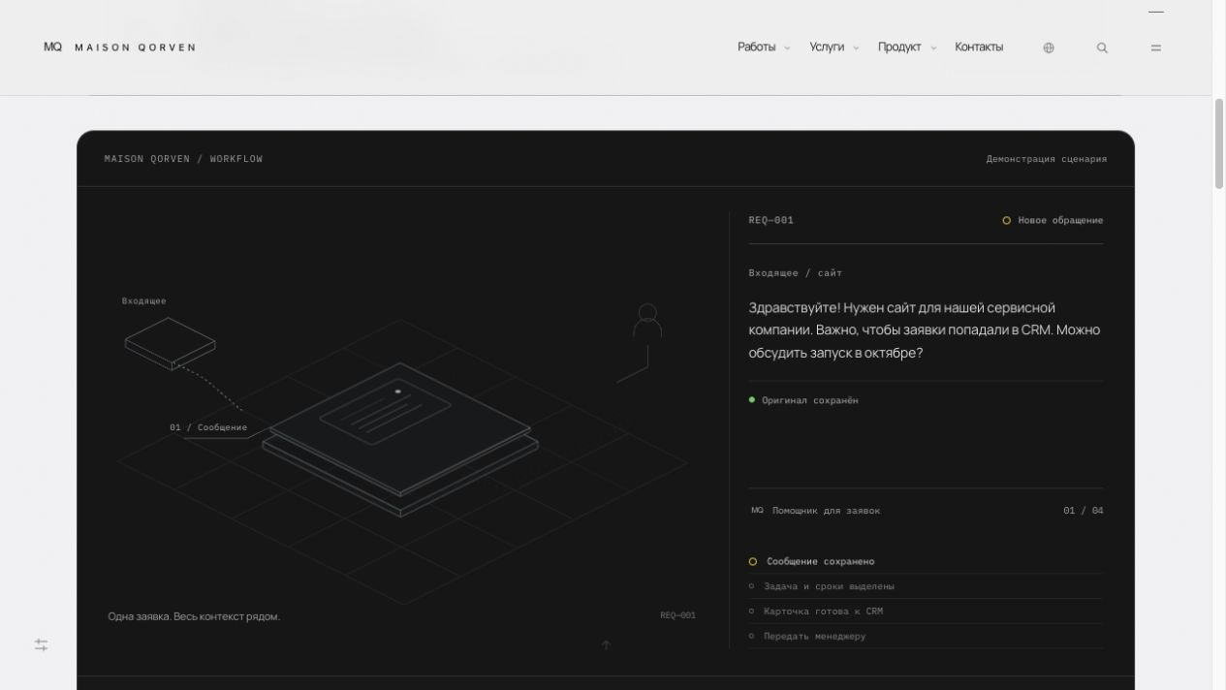Click the REQ–001 header identifier

pos(770,220)
